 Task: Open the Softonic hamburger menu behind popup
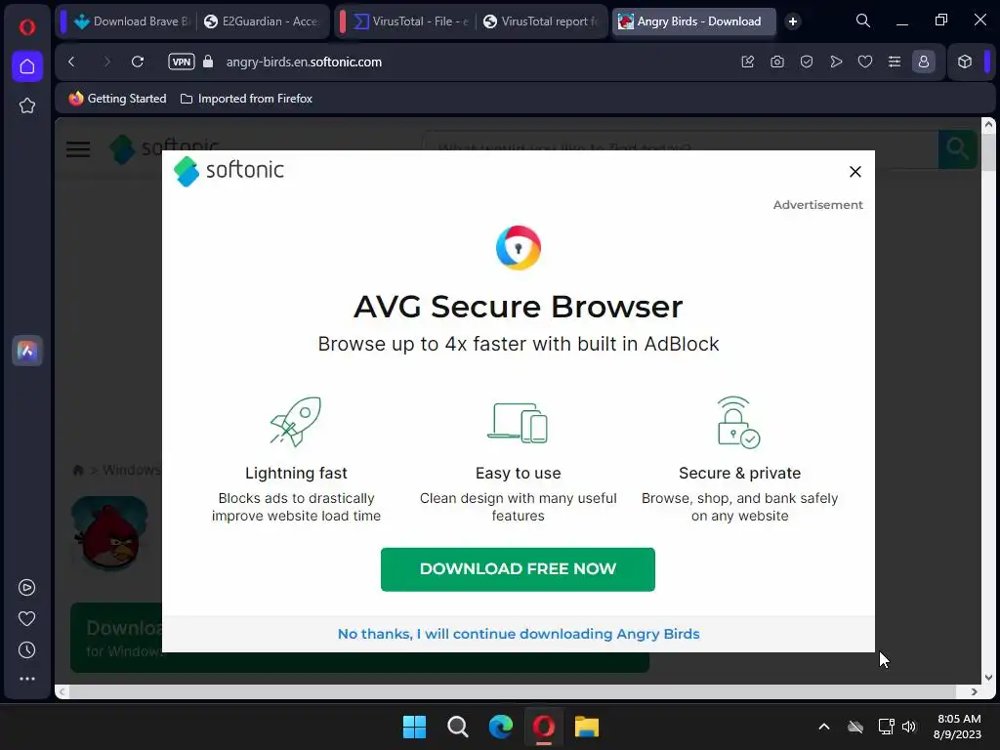(x=78, y=149)
